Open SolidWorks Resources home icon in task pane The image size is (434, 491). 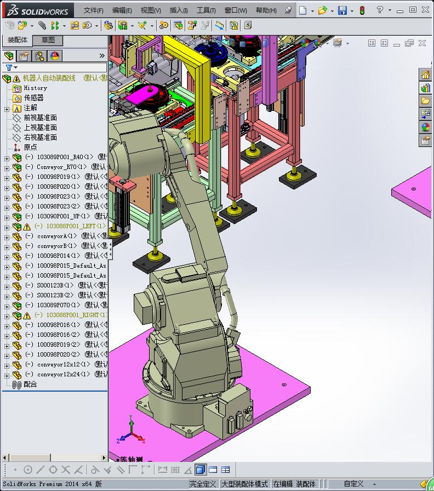[425, 75]
